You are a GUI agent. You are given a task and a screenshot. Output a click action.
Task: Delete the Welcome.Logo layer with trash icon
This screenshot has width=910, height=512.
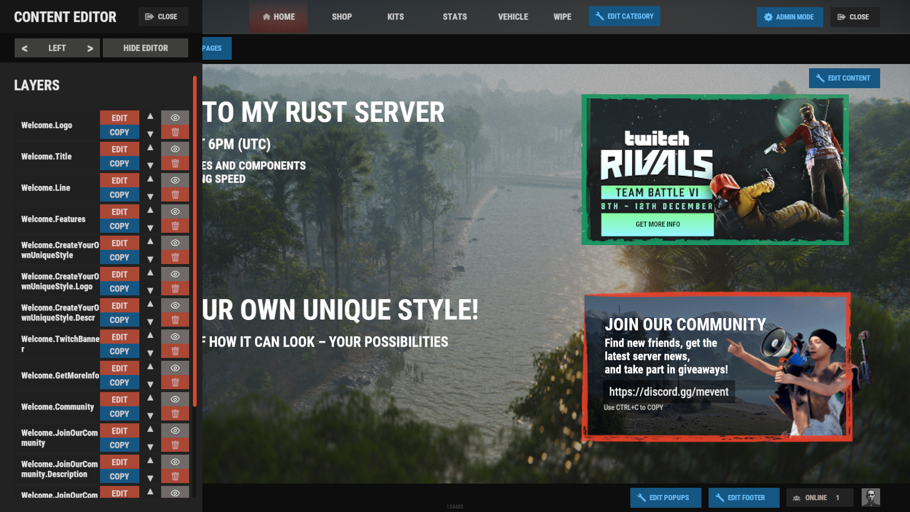click(175, 132)
